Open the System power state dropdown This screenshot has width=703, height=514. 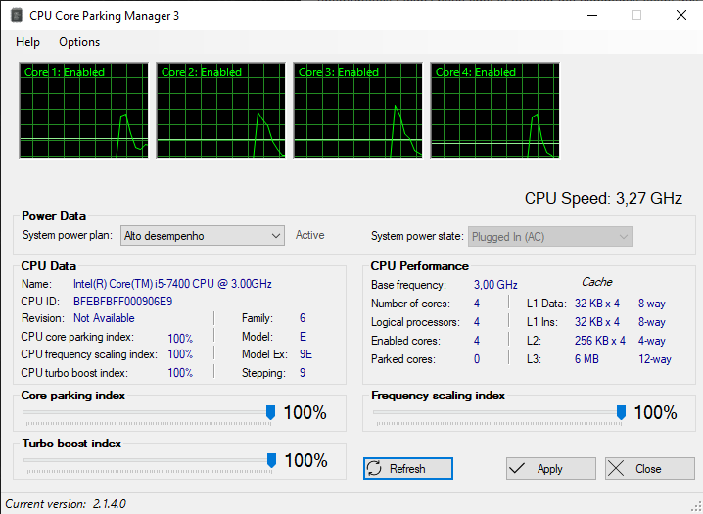tap(549, 237)
